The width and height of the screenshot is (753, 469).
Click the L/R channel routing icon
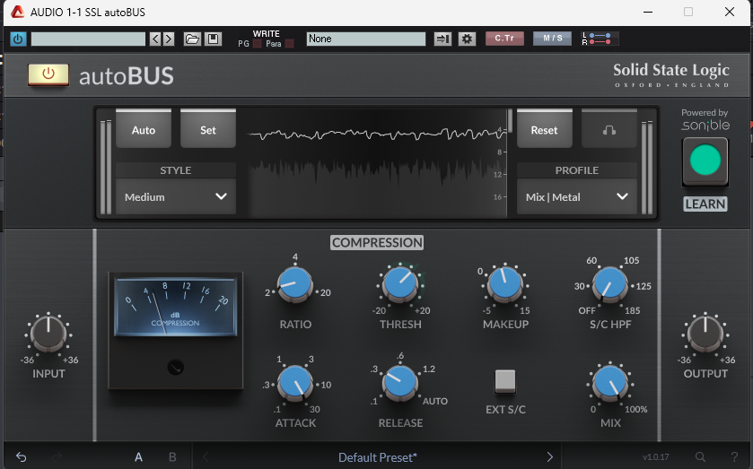coord(600,39)
